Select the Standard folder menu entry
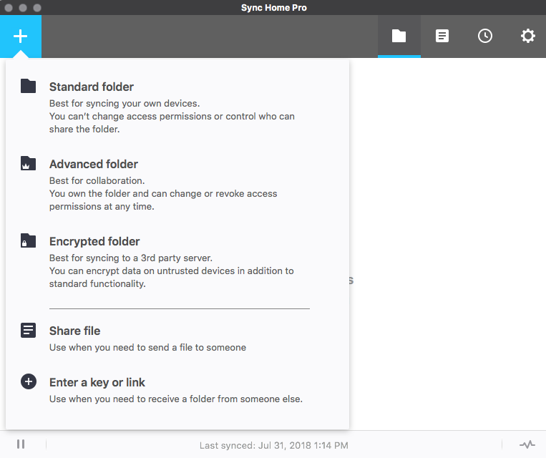Screen dimensions: 546x458 point(92,87)
